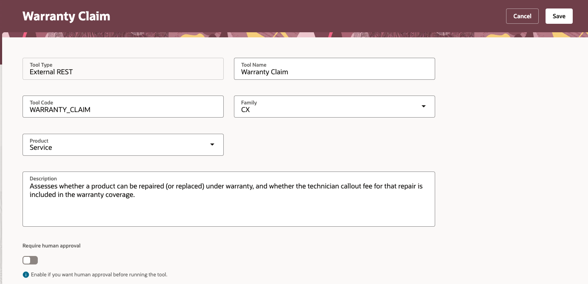Focus the Tool Name input field
The width and height of the screenshot is (588, 284).
[334, 72]
